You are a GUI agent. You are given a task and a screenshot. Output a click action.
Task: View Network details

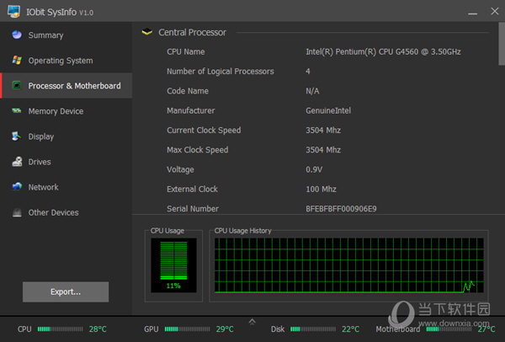(66, 187)
